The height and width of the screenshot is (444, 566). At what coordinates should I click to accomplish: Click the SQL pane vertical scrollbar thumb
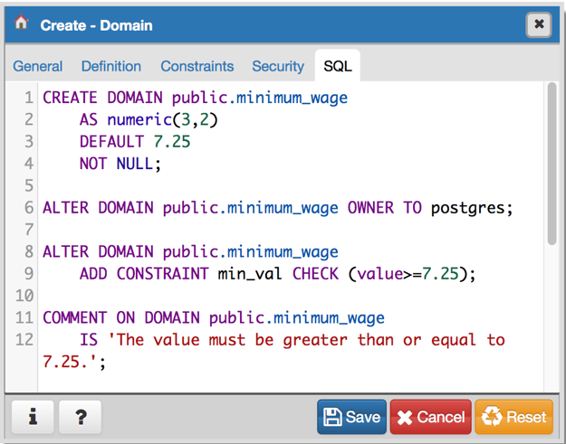coord(552,163)
